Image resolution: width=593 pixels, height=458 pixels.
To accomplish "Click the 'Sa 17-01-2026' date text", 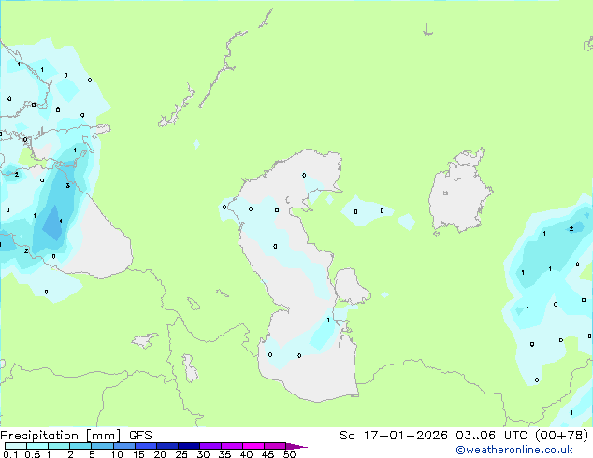I will (394, 436).
